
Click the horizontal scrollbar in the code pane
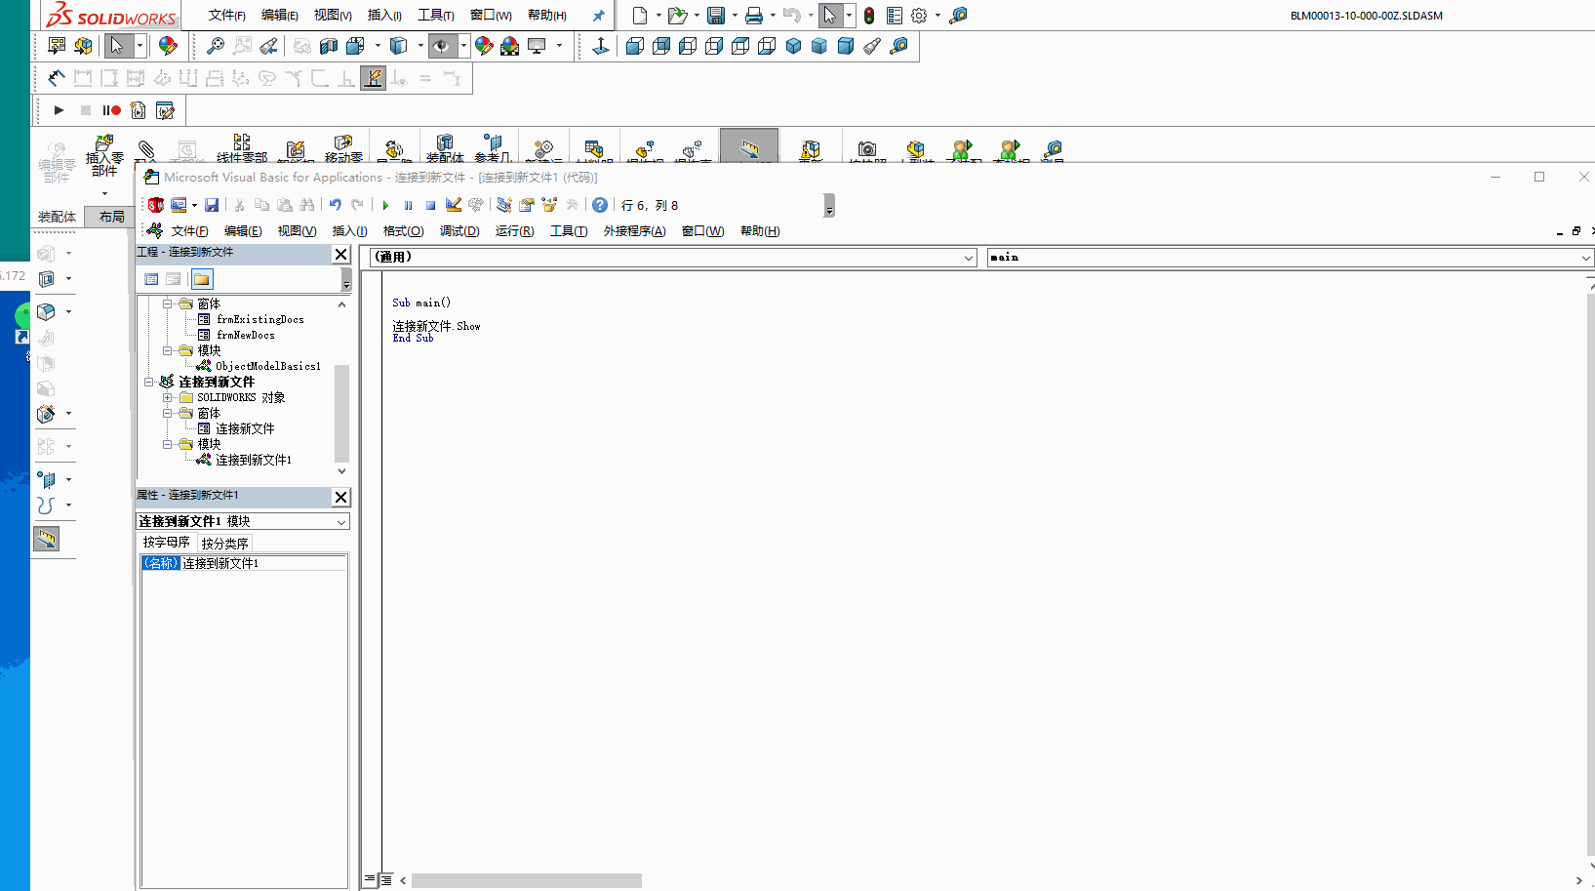pyautogui.click(x=527, y=880)
